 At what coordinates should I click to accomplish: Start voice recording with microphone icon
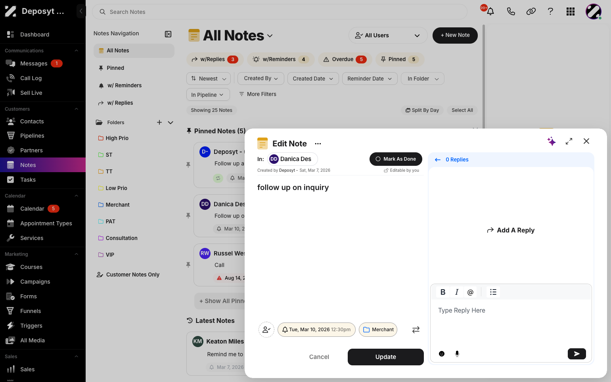click(457, 354)
